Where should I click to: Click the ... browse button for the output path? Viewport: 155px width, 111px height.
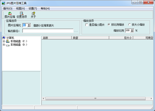click(76, 31)
